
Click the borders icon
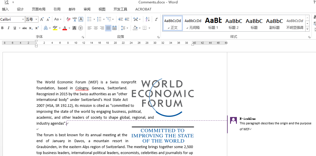tap(144, 28)
